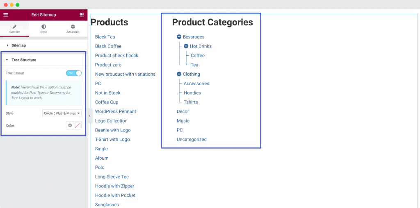The height and width of the screenshot is (208, 420).
Task: Open the Tshirts category link
Action: click(x=191, y=102)
